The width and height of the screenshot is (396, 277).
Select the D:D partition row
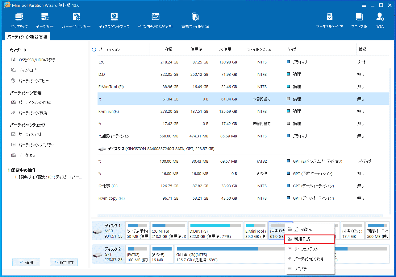pos(243,74)
